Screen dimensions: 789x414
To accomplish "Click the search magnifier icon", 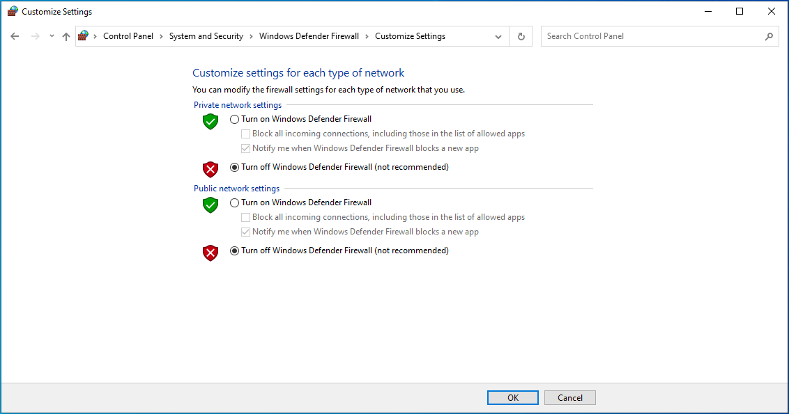I will (769, 36).
